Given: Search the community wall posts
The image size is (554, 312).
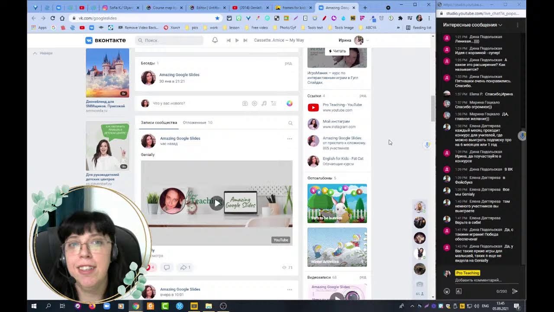Looking at the screenshot, I should pyautogui.click(x=290, y=123).
